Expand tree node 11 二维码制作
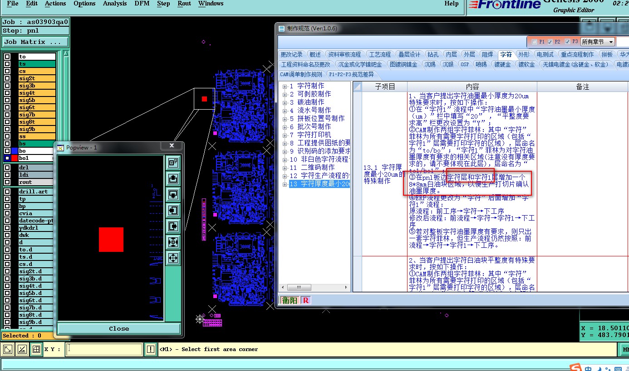 tap(285, 168)
